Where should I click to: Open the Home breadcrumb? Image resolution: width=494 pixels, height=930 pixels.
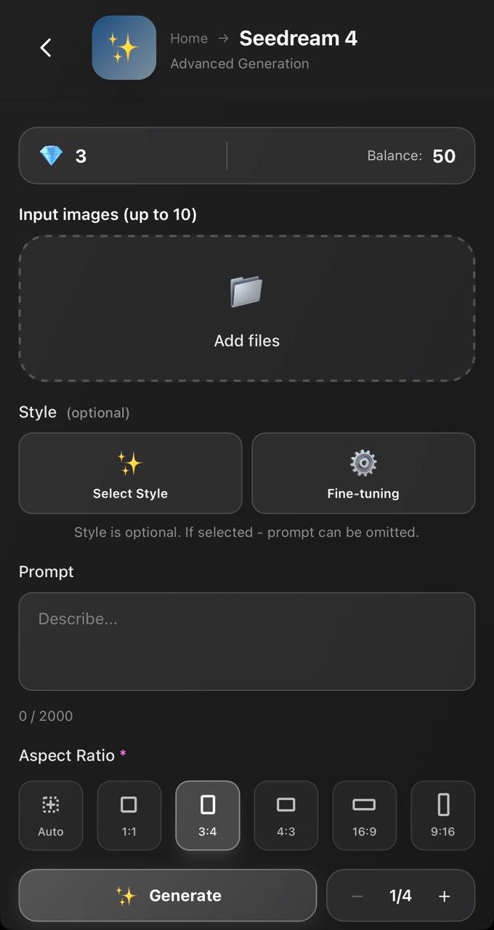[189, 38]
